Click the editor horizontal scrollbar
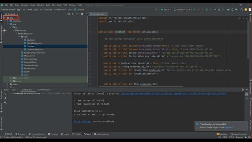The height and width of the screenshot is (142, 252). pyautogui.click(x=141, y=87)
